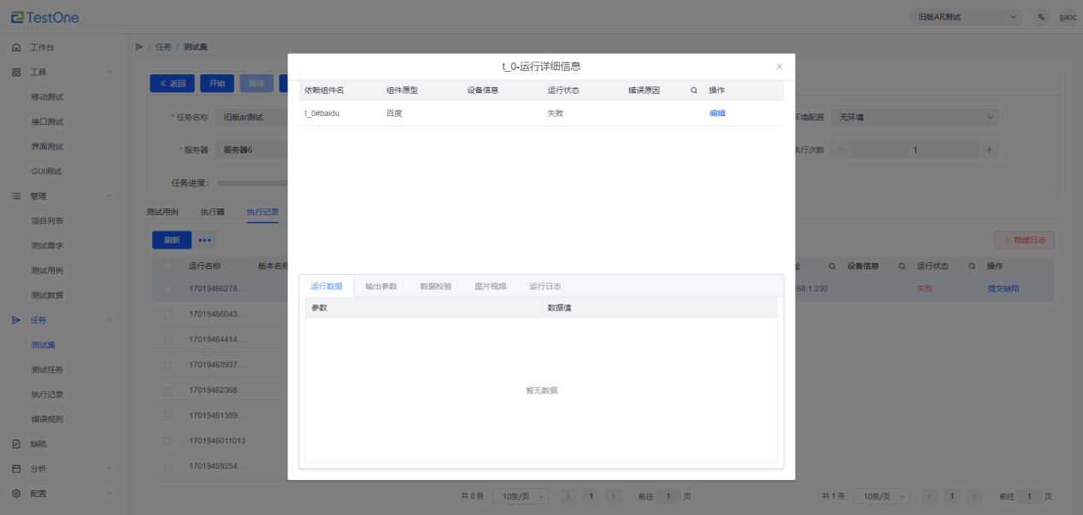
Task: Open the 运行日志 tab
Action: (544, 286)
